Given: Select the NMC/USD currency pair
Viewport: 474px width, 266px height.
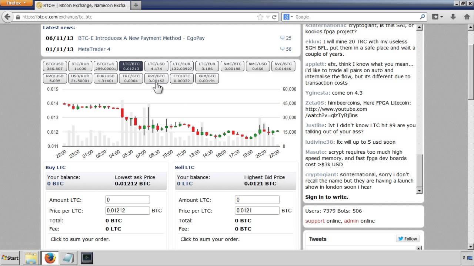Looking at the screenshot, I should click(x=258, y=66).
